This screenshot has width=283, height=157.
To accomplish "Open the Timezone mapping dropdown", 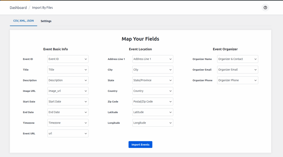I will pyautogui.click(x=68, y=123).
